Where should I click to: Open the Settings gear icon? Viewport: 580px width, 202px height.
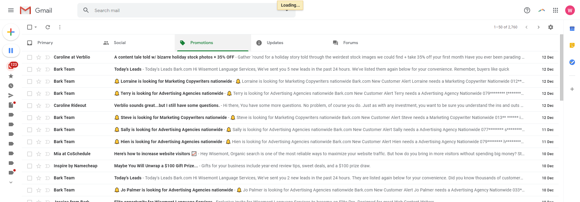point(550,27)
